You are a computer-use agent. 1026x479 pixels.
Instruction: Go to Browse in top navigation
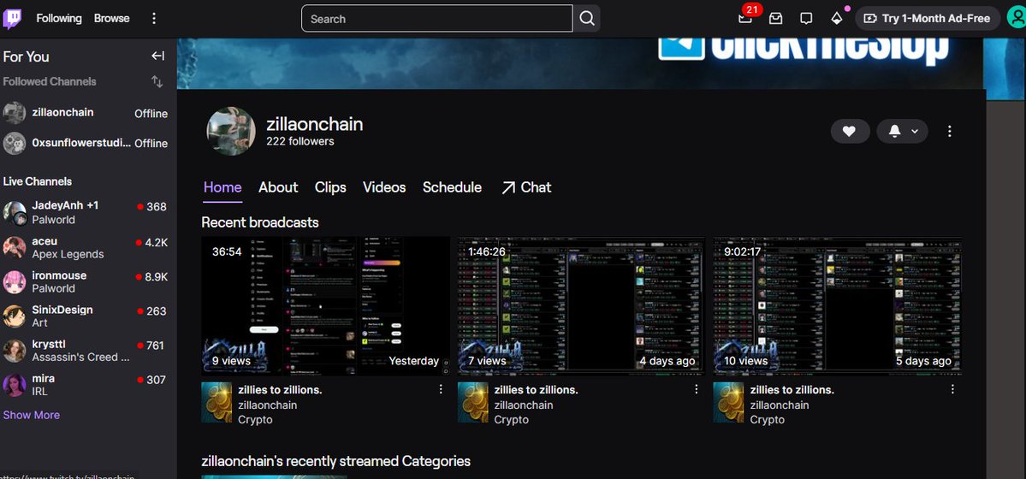tap(112, 18)
